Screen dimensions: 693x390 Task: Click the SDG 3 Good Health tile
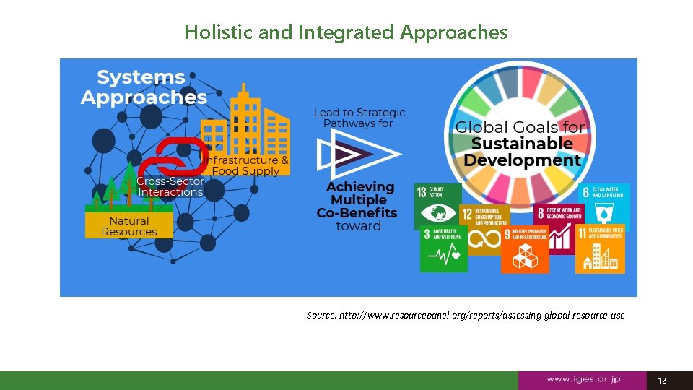click(x=443, y=248)
